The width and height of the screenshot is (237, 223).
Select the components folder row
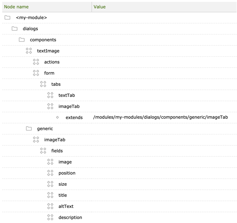pyautogui.click(x=119, y=40)
